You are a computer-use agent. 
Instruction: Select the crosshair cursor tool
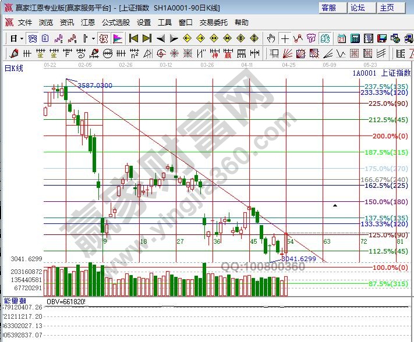[x=285, y=38]
